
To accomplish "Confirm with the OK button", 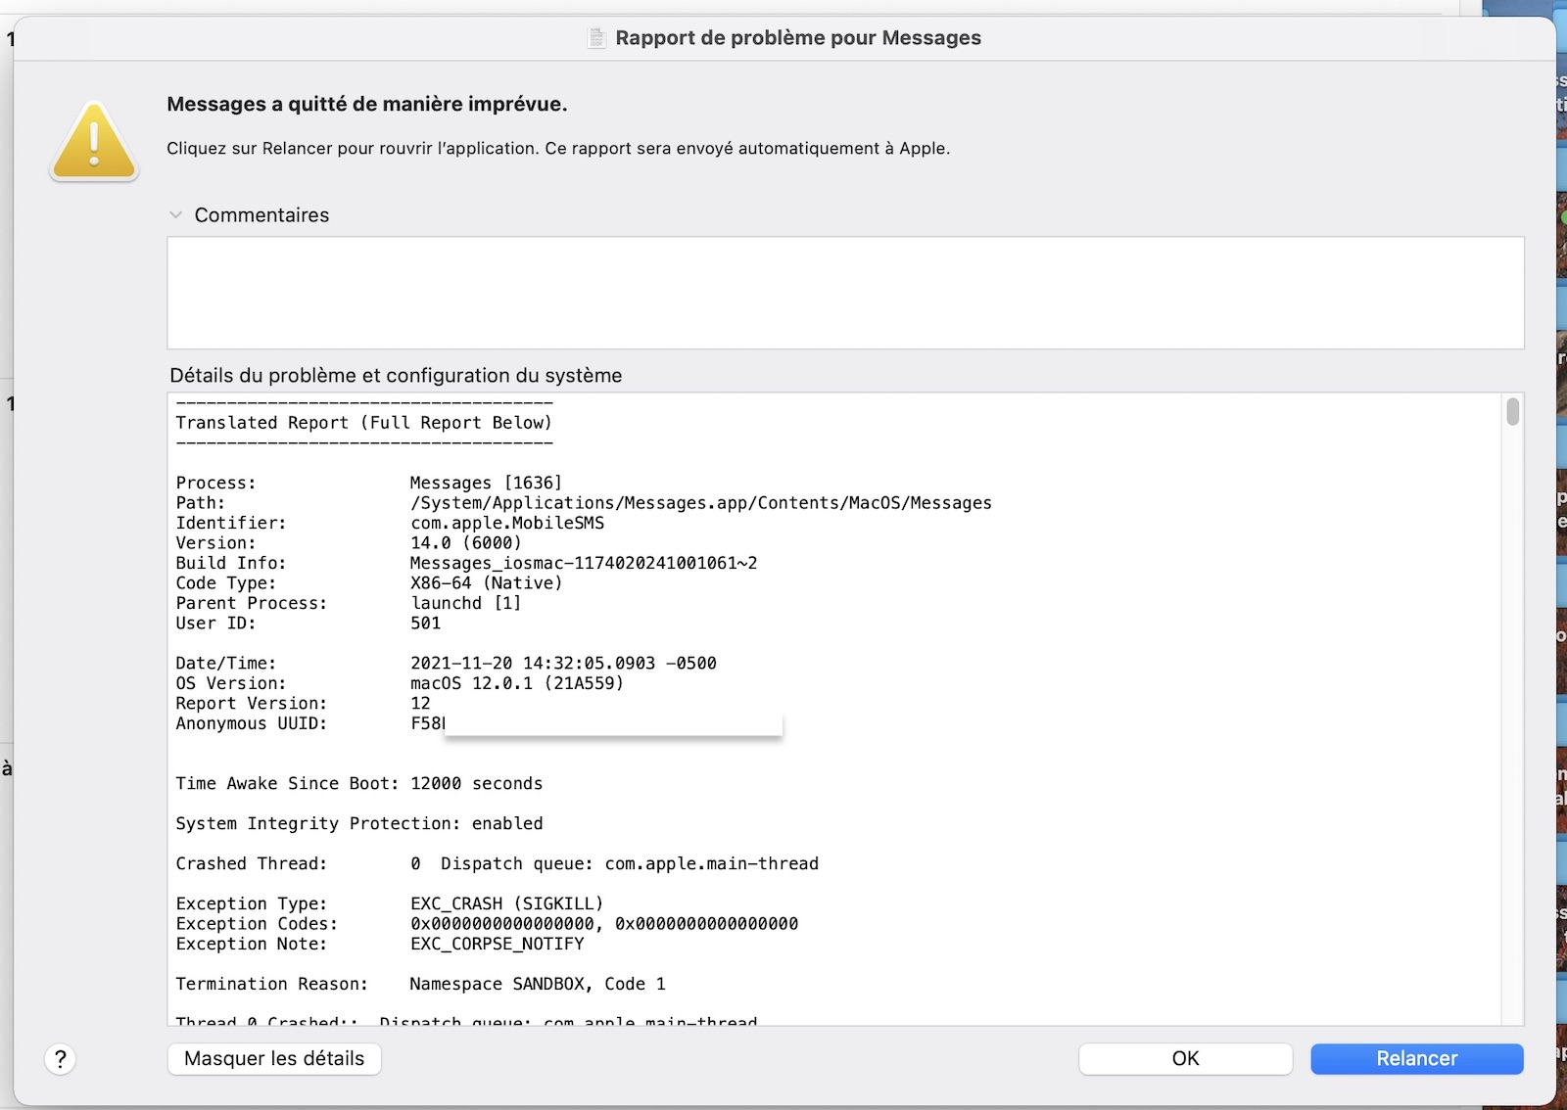I will 1185,1058.
